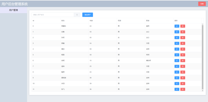Edit the user in row id 5
This screenshot has width=208, height=102.
click(x=177, y=55)
